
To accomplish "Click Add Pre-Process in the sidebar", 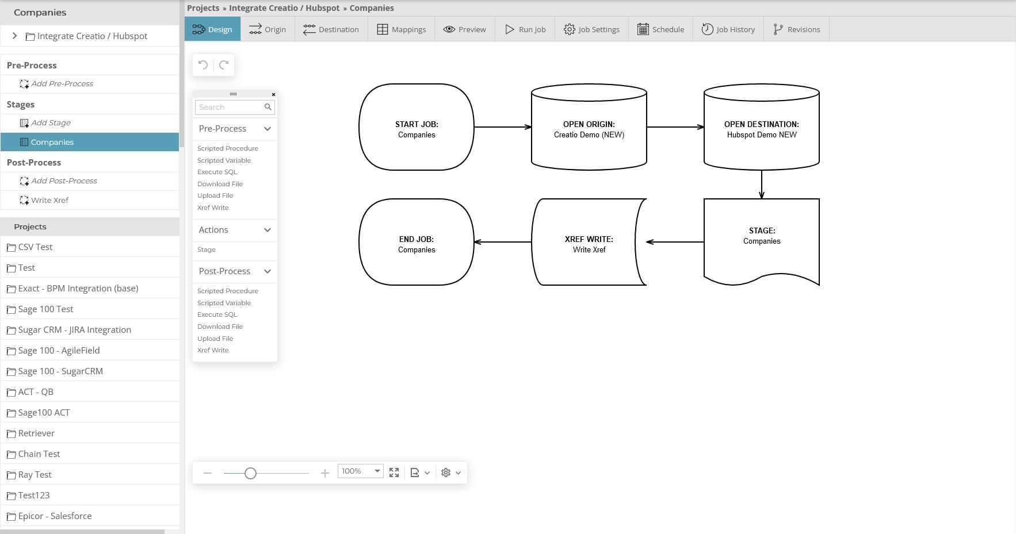I will [62, 83].
